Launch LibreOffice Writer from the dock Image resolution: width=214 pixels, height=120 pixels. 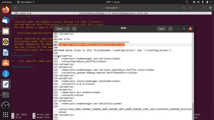point(6,52)
